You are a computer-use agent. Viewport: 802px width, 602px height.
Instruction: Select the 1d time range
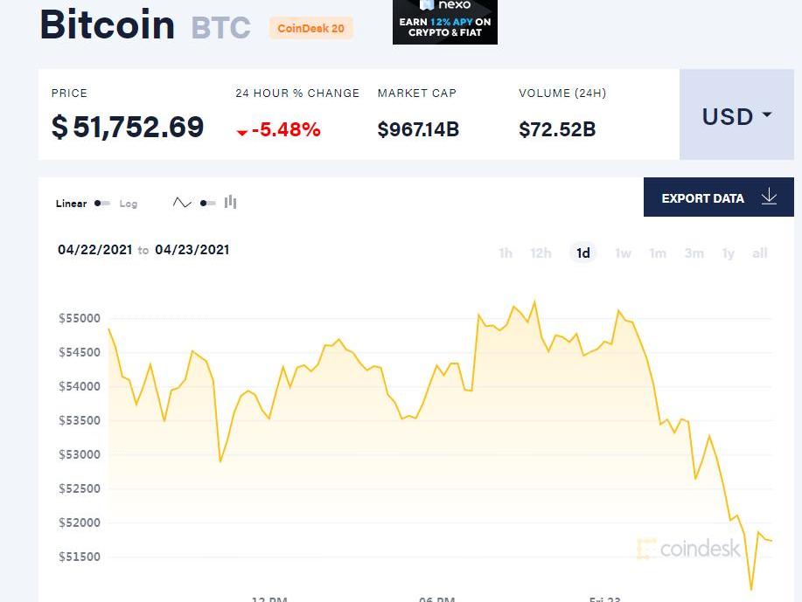click(x=582, y=253)
